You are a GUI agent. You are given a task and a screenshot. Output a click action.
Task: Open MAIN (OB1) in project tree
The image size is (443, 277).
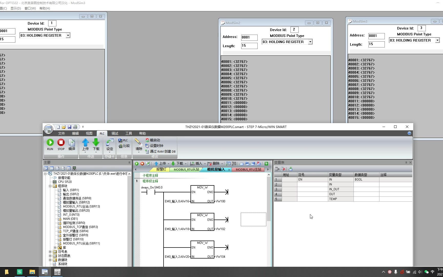tap(70, 219)
